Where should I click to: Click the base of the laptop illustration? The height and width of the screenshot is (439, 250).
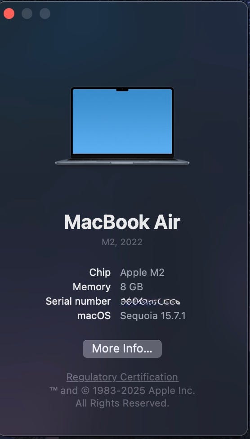[122, 162]
